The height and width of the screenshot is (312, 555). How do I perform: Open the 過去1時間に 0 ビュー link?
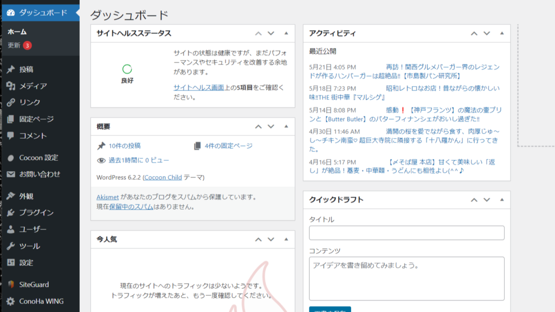coord(139,160)
